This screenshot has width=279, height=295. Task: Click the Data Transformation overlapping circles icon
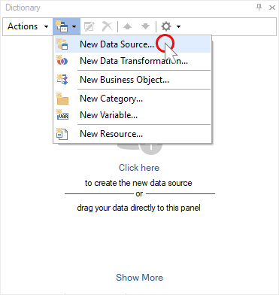(62, 61)
